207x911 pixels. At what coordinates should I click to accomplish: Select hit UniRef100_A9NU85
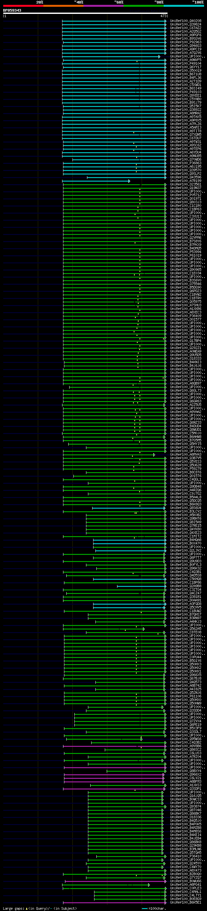pyautogui.click(x=186, y=156)
